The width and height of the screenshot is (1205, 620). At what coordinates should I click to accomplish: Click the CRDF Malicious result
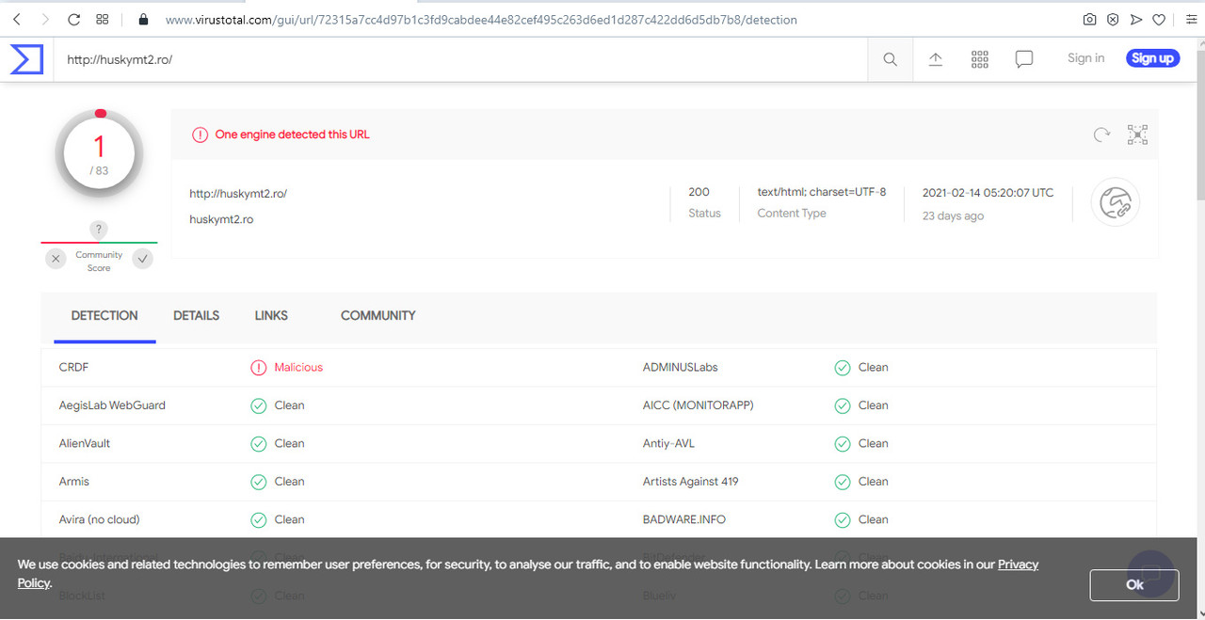287,368
